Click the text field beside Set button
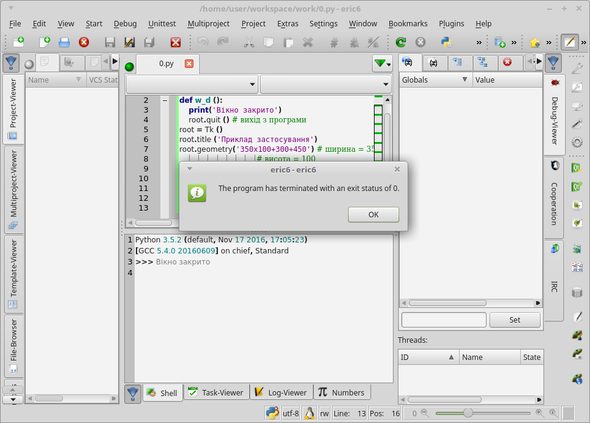This screenshot has height=423, width=590. point(444,320)
